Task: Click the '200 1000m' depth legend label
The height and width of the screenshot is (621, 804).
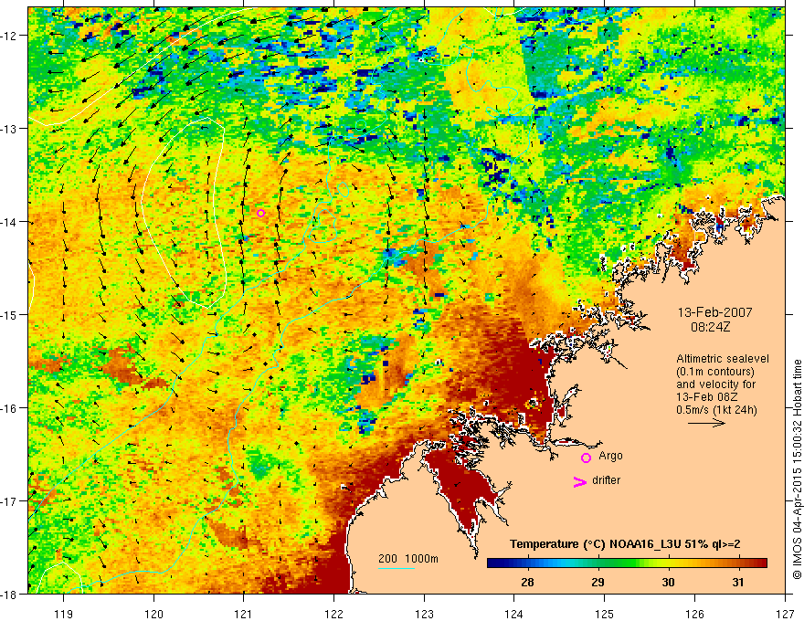Action: [x=408, y=559]
